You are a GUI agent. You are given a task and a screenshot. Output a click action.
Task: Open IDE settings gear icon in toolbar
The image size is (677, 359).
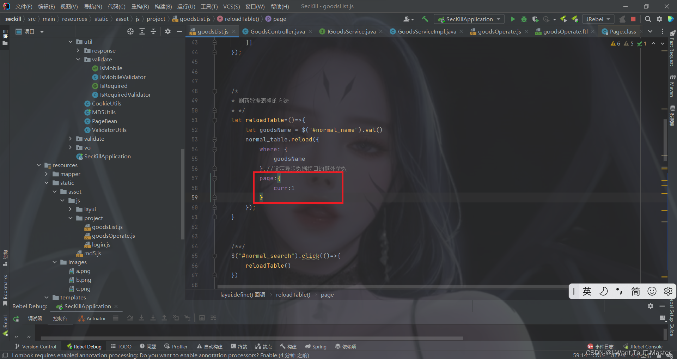point(659,19)
